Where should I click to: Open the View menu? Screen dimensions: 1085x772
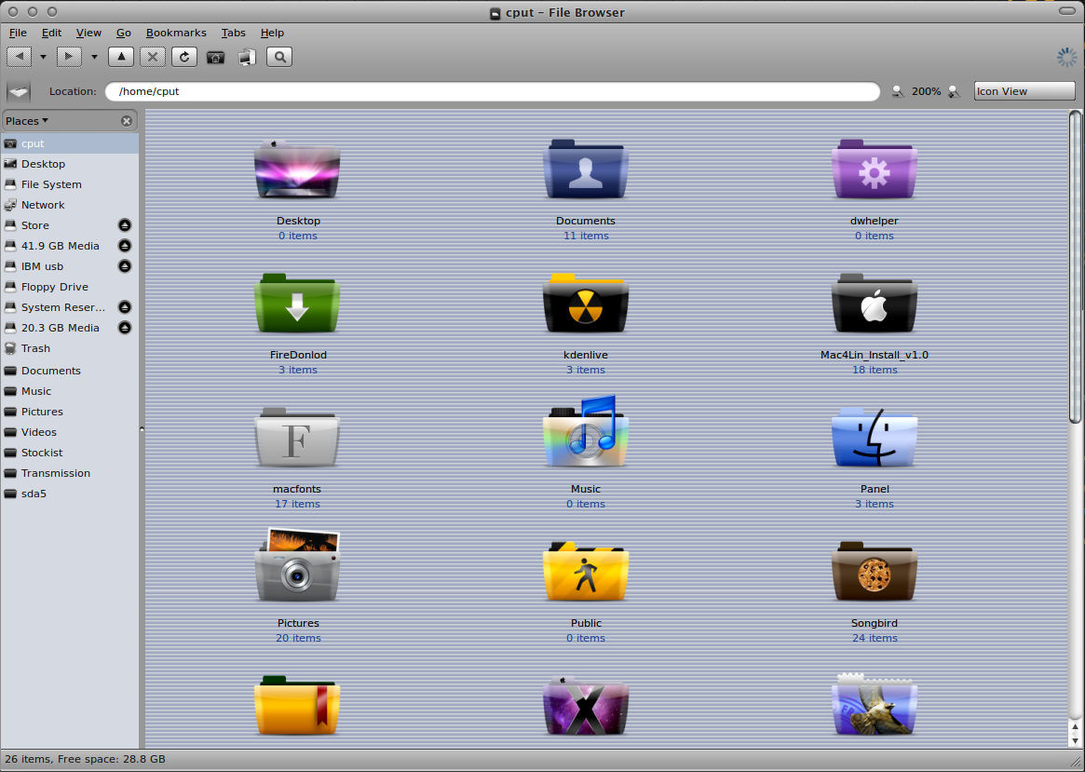tap(88, 33)
